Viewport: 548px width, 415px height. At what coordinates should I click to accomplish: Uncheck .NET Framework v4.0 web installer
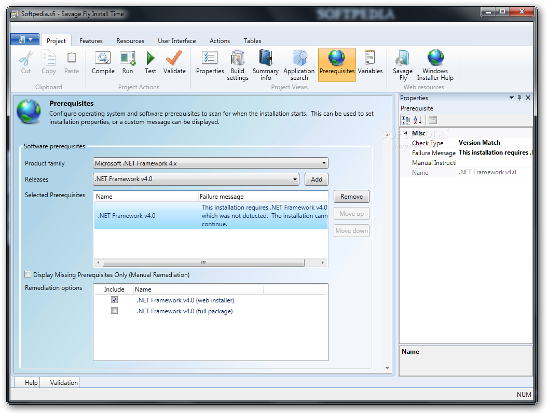pyautogui.click(x=114, y=300)
